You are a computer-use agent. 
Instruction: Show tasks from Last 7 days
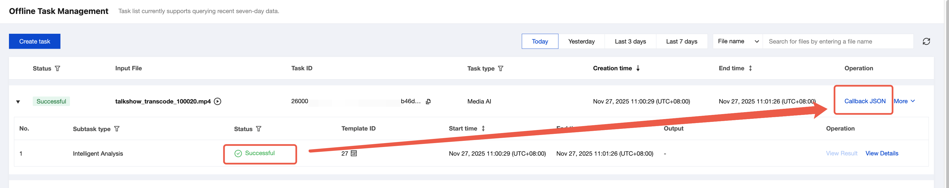pyautogui.click(x=682, y=42)
